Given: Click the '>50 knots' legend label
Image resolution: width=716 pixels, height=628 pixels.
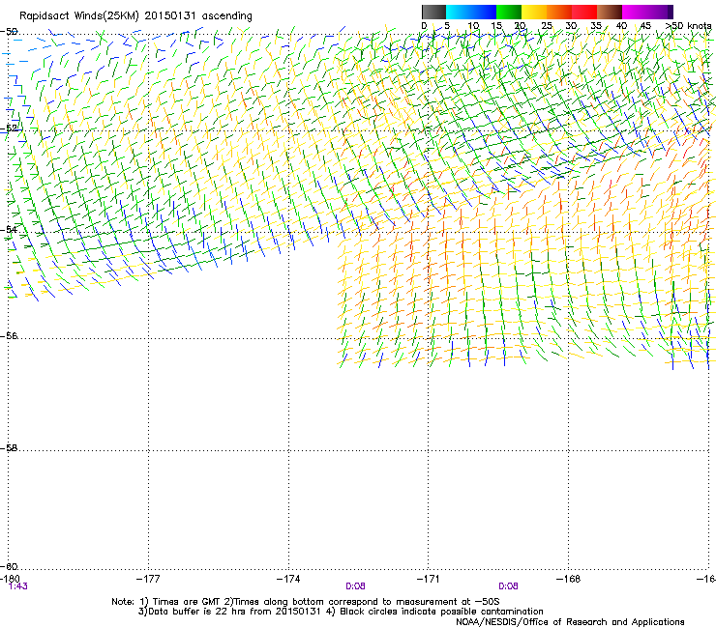Looking at the screenshot, I should (x=689, y=25).
